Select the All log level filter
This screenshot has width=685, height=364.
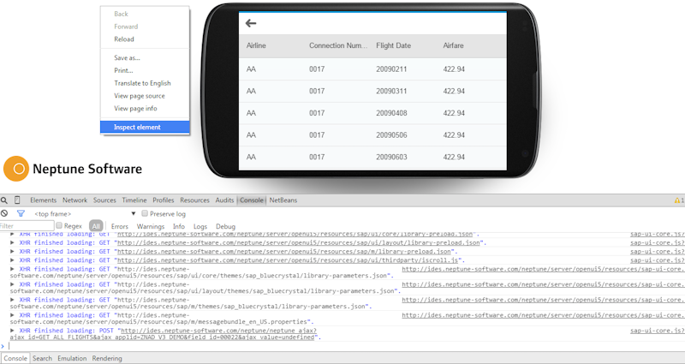coord(96,226)
